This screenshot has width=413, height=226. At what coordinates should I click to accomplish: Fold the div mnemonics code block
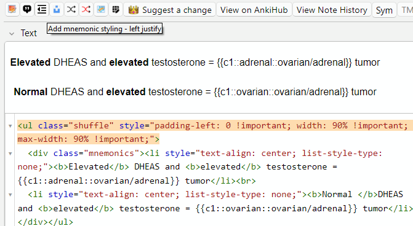10,154
